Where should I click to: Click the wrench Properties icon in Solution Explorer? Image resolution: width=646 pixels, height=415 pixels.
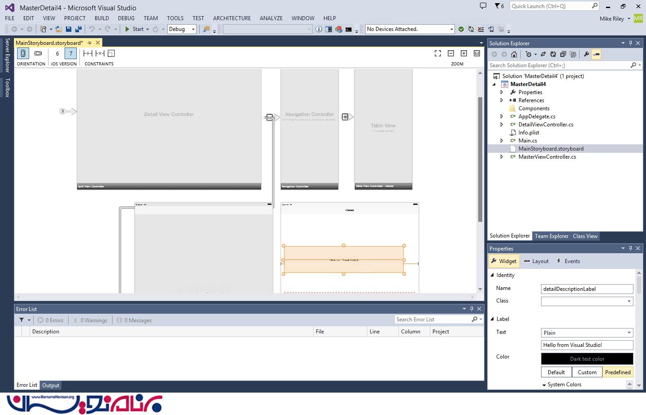[x=586, y=54]
